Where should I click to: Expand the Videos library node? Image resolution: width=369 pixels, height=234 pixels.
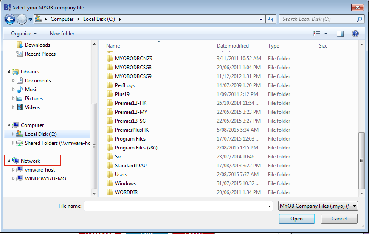coord(13,107)
